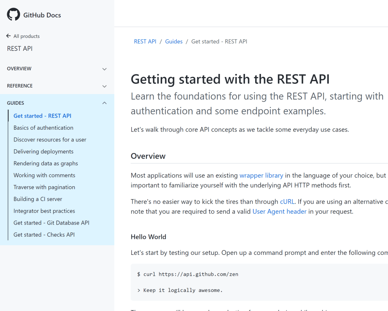Select Get started - Git Database API
The image size is (388, 311).
click(51, 223)
